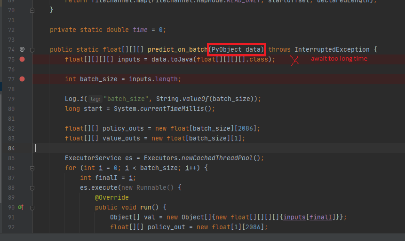Click inputs.length on line 77
Viewport: 405px width, 241px height.
click(x=153, y=79)
